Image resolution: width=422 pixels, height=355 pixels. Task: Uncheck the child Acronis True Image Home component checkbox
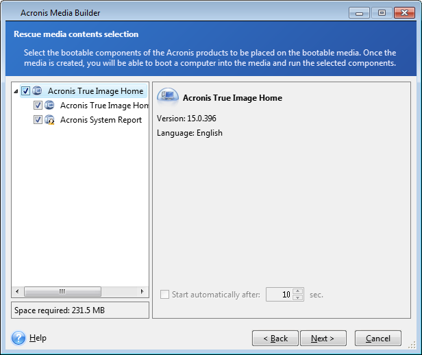click(x=38, y=105)
